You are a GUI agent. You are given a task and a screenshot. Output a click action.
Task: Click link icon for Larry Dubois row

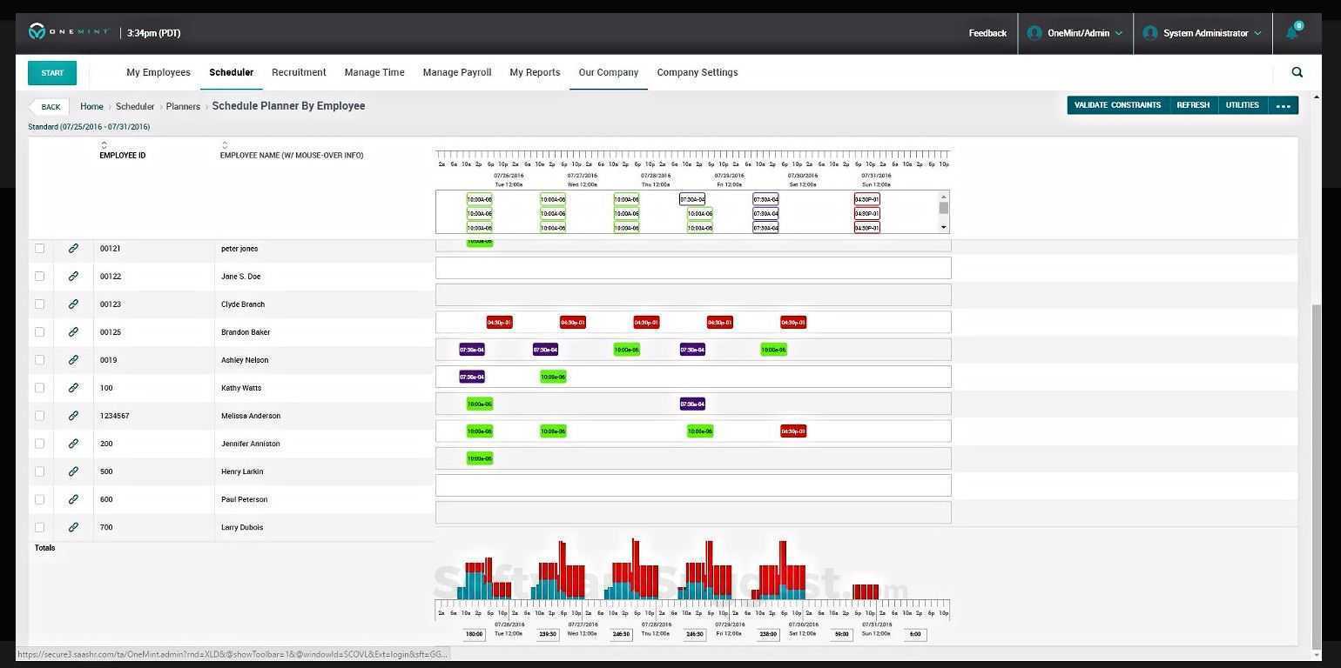tap(73, 527)
